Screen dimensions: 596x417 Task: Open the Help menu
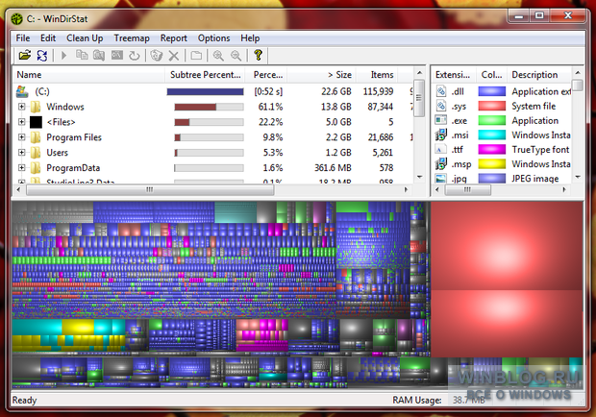pyautogui.click(x=250, y=38)
